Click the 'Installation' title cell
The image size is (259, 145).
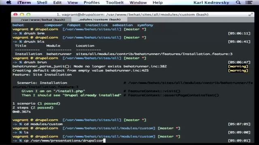tap(28, 54)
